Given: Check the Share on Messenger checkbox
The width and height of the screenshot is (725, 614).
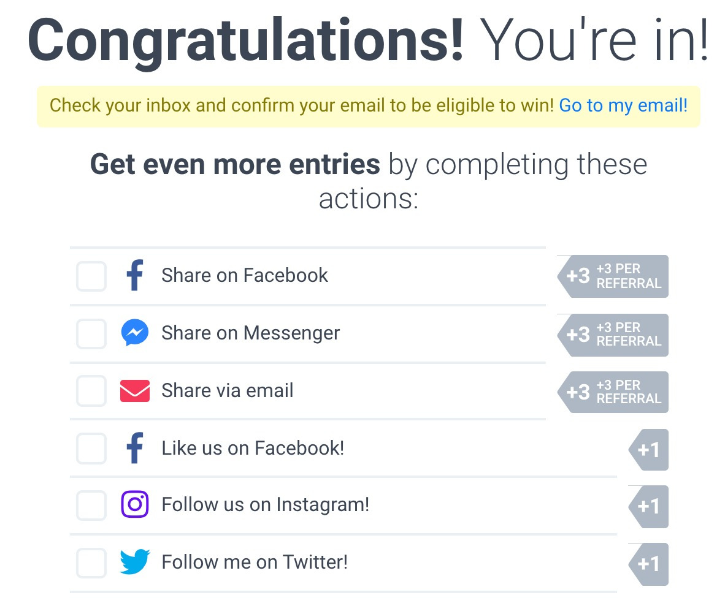Looking at the screenshot, I should (91, 334).
